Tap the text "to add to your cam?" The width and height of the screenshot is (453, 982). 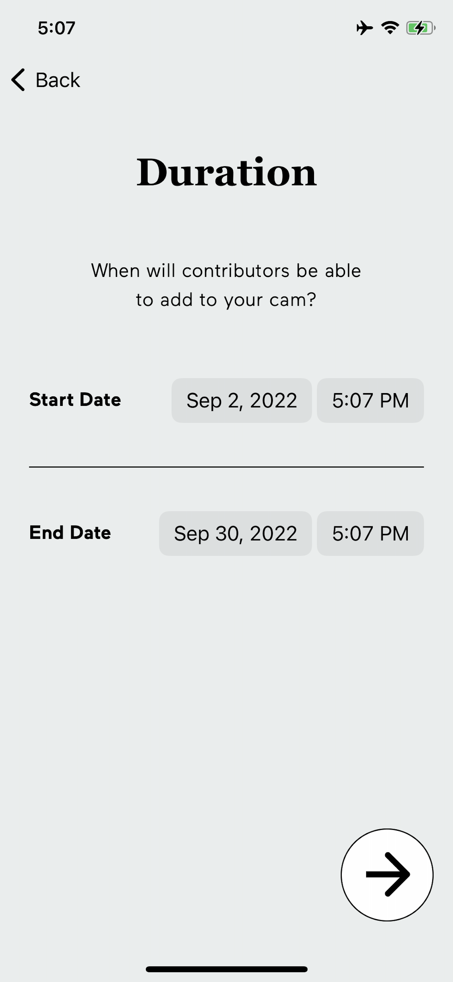[226, 300]
